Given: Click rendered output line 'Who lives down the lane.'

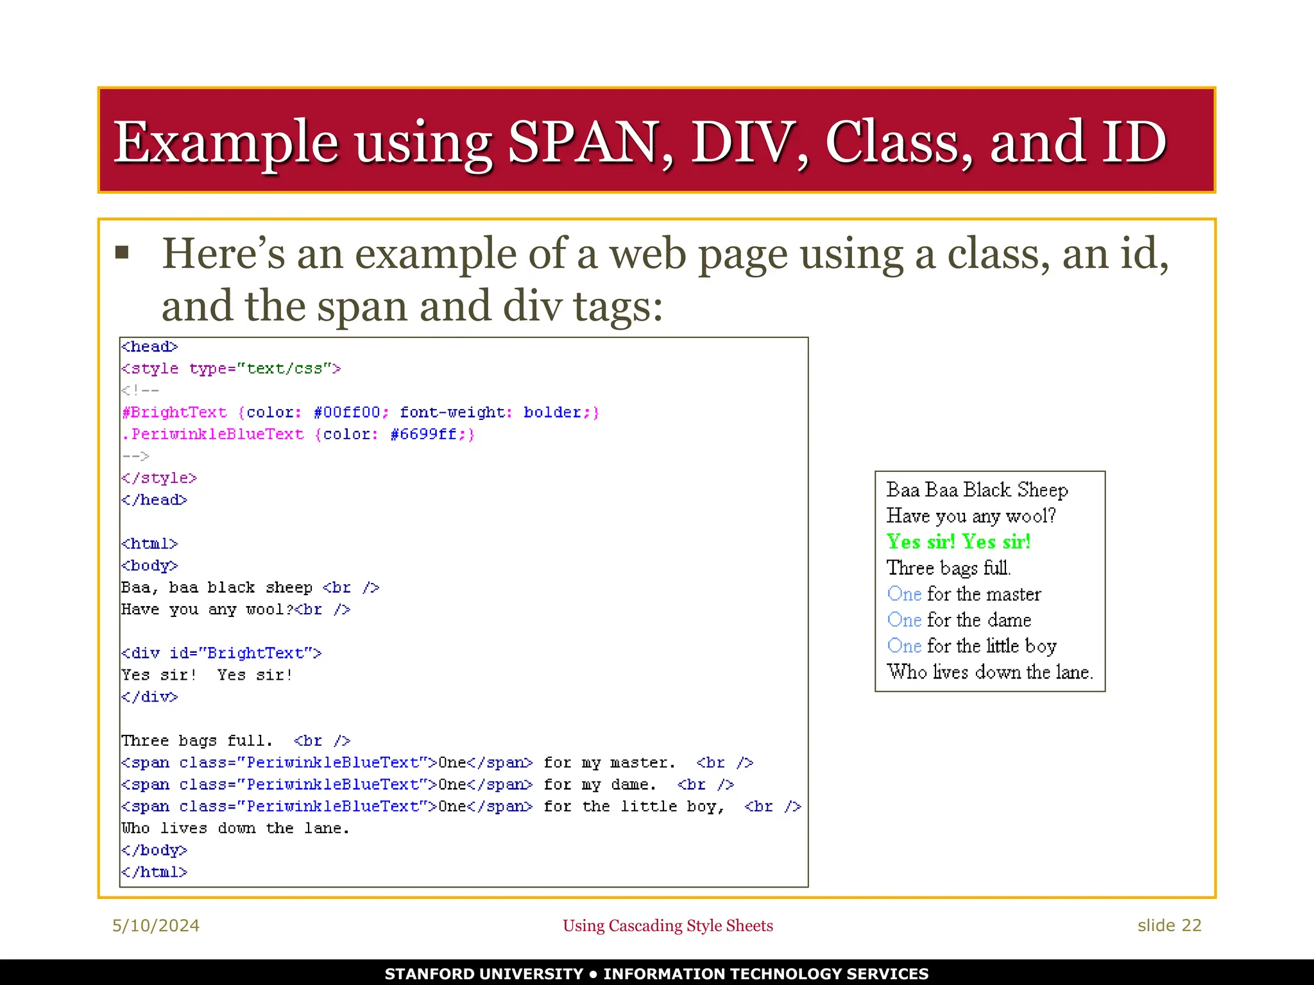Looking at the screenshot, I should tap(990, 672).
